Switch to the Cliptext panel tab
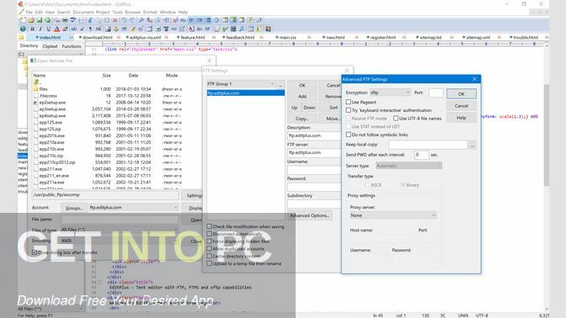Screen dimensions: 566x318 [50, 46]
